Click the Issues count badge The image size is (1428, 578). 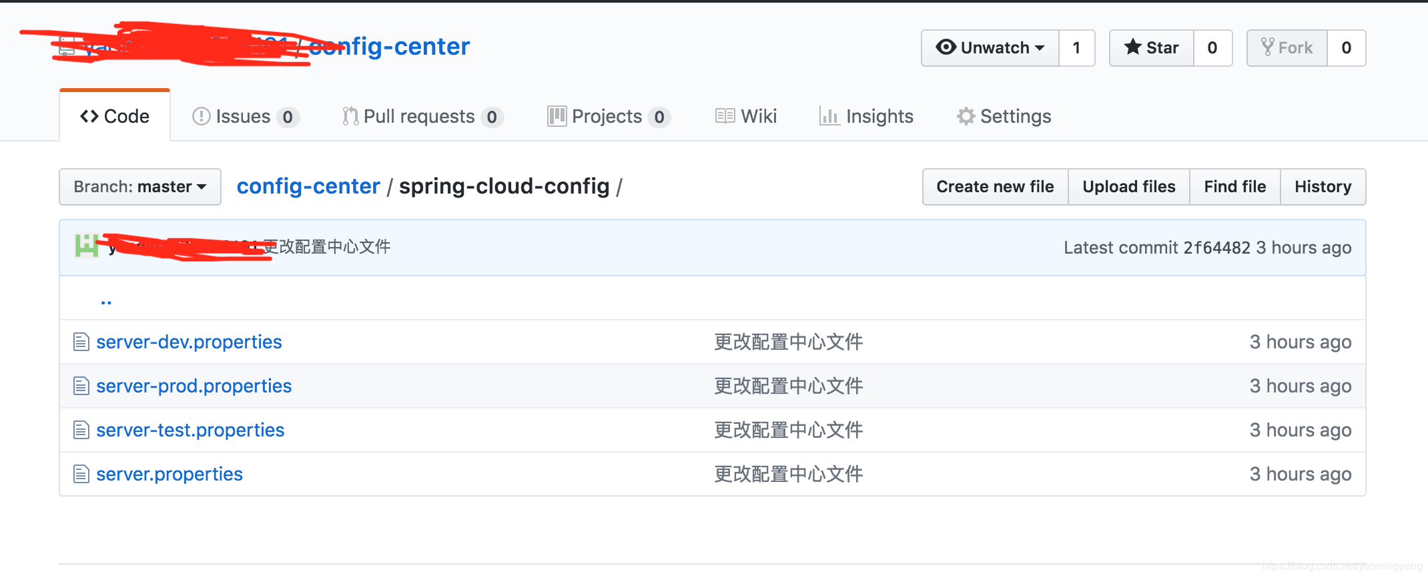[x=288, y=117]
